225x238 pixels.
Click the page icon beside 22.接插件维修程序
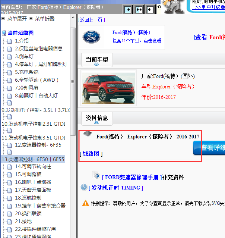pyautogui.click(x=9, y=230)
